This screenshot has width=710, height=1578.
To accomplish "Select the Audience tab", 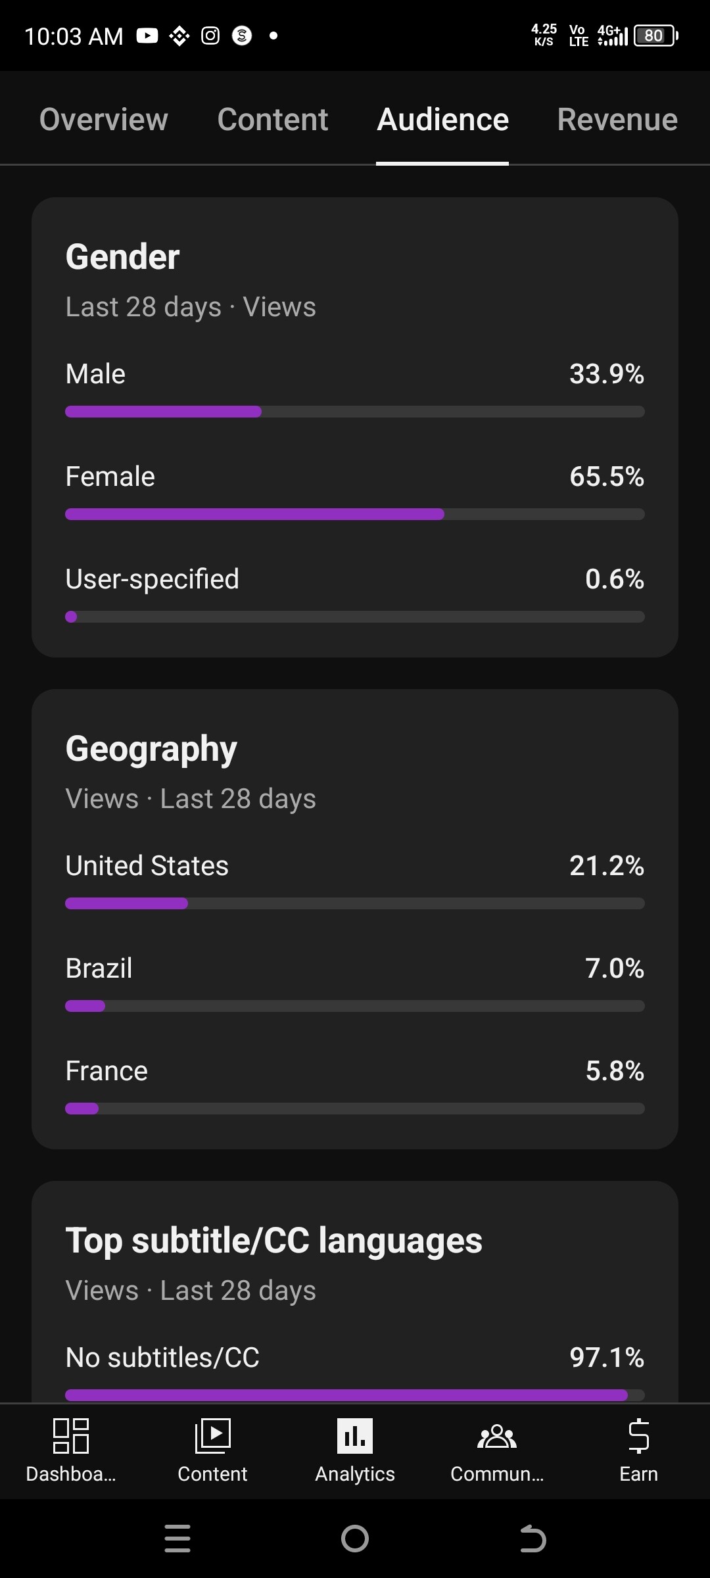I will pyautogui.click(x=442, y=120).
